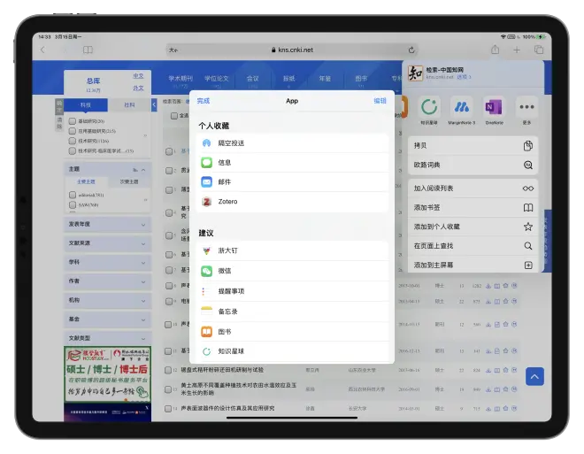Switch to 次要主题 tab
The image size is (584, 454).
coord(129,181)
